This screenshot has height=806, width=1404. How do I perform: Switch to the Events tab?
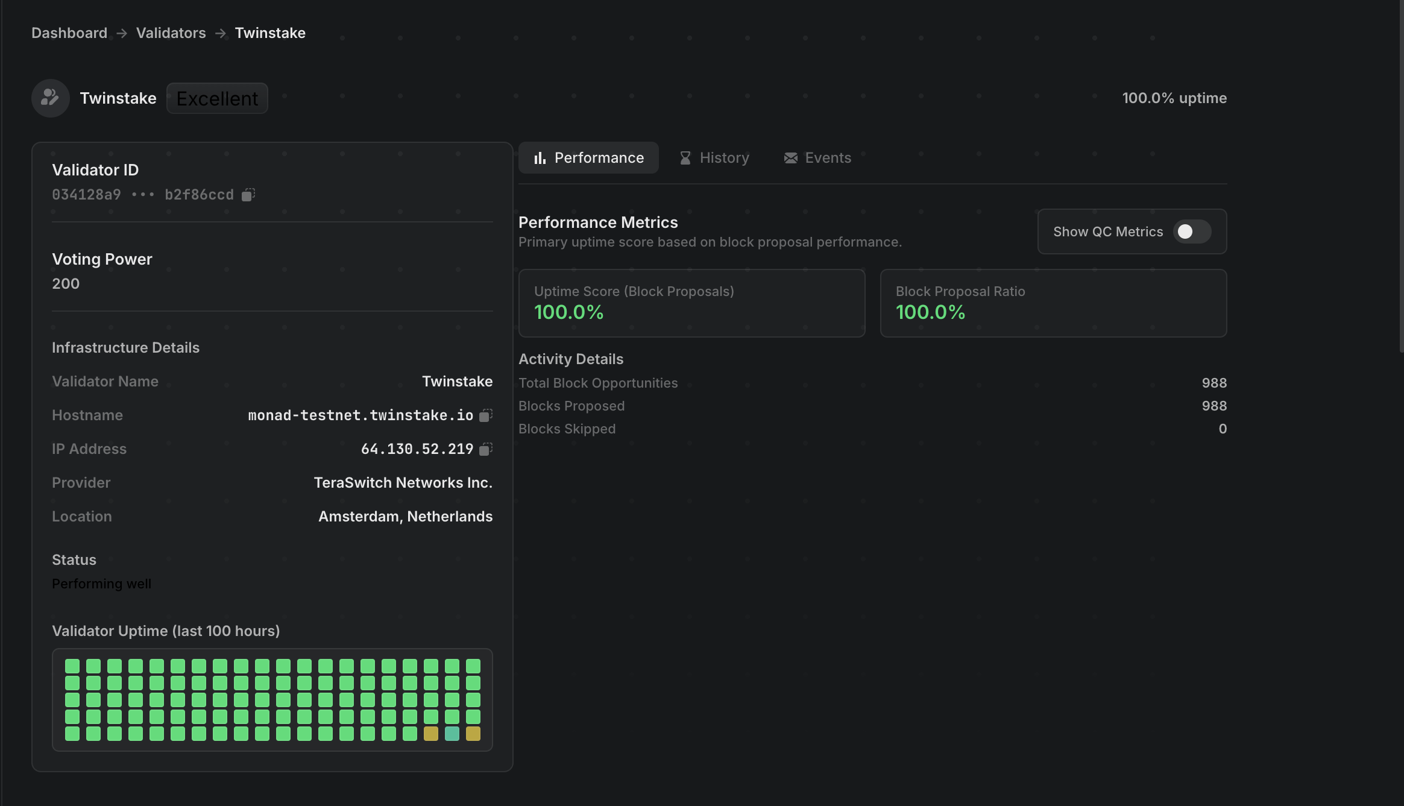(x=817, y=158)
